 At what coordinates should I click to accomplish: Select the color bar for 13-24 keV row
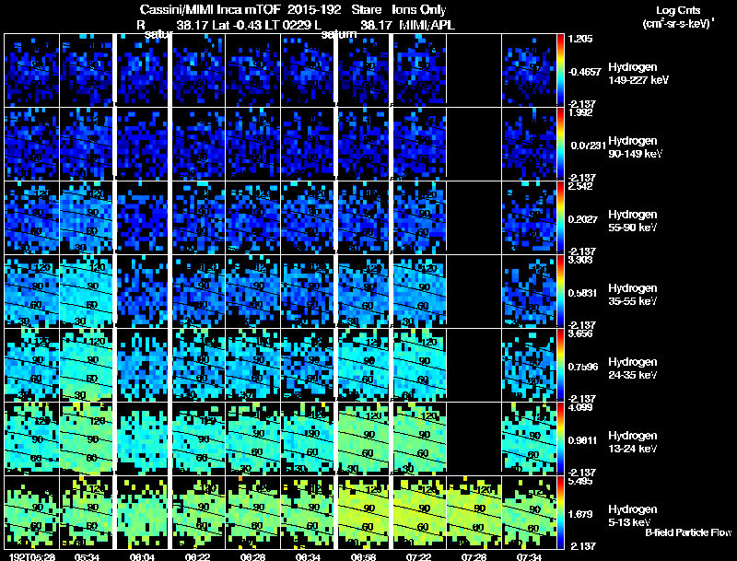tap(560, 439)
